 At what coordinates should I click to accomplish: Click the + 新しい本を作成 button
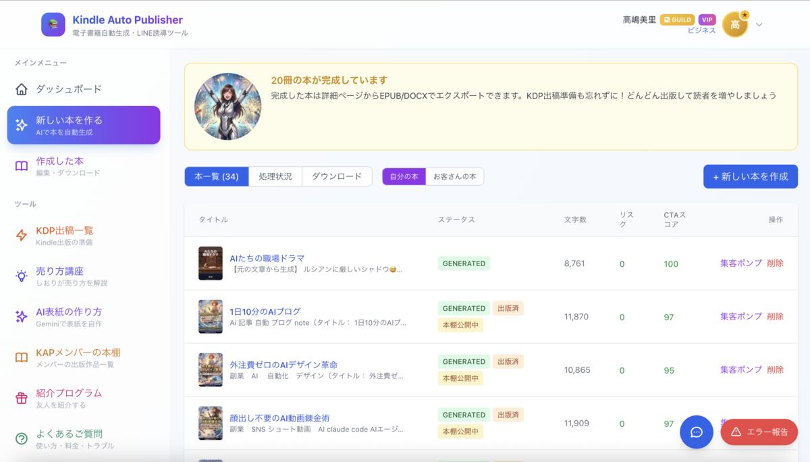coord(751,176)
